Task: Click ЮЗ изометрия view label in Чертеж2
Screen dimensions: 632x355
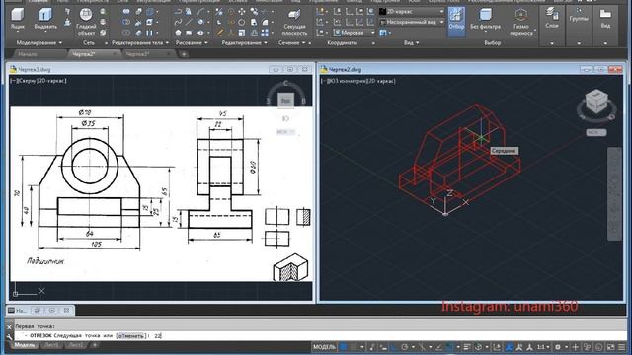Action: (347, 81)
